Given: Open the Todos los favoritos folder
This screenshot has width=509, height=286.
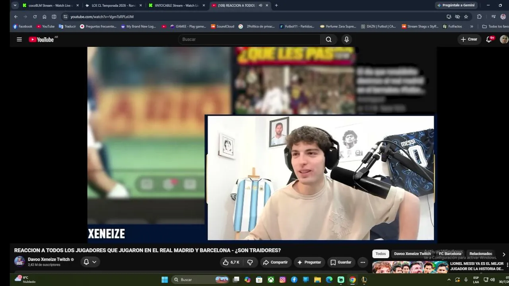Looking at the screenshot, I should pyautogui.click(x=495, y=27).
